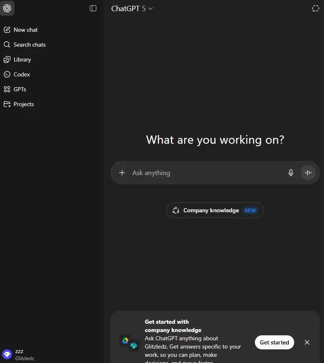Click the Projects folder icon

point(7,104)
